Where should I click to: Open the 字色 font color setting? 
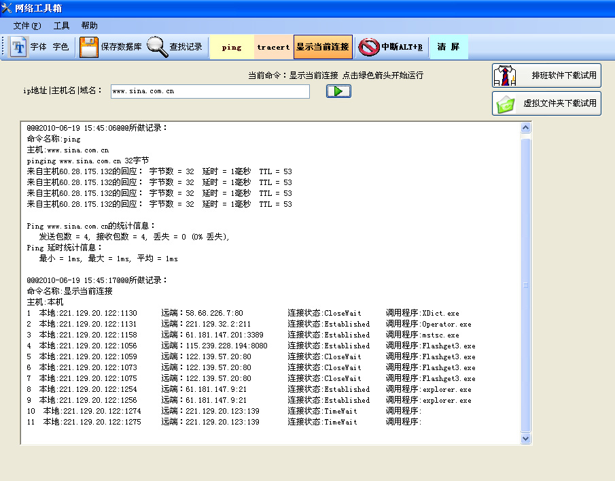pos(60,47)
